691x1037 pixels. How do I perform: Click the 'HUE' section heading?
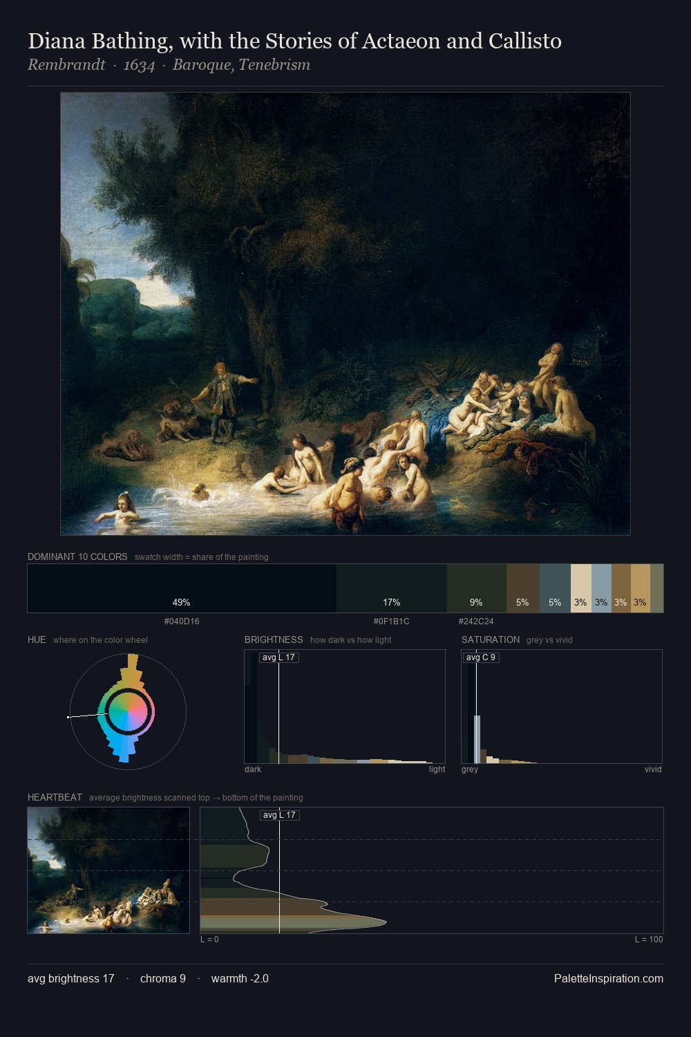pos(37,639)
